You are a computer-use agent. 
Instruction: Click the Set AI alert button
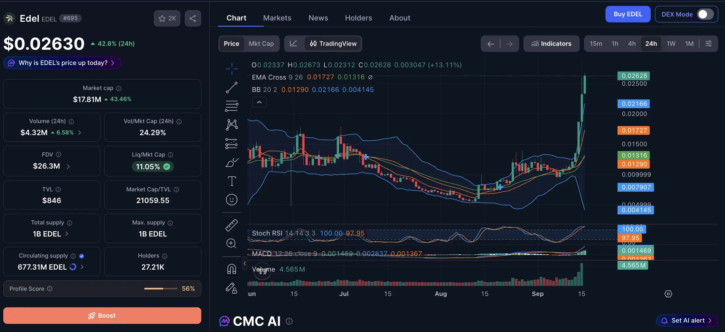point(687,321)
